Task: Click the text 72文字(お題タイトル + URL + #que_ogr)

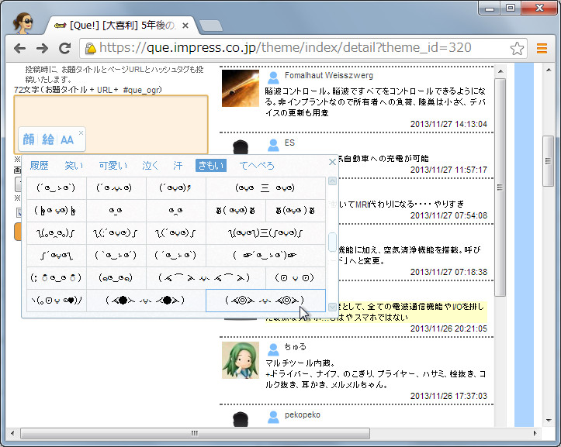Action: [x=88, y=90]
